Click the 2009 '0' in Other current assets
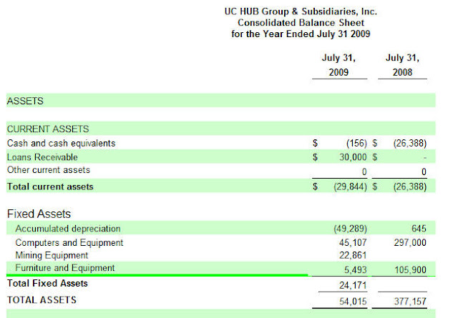Image resolution: width=458 pixels, height=318 pixels. (364, 172)
